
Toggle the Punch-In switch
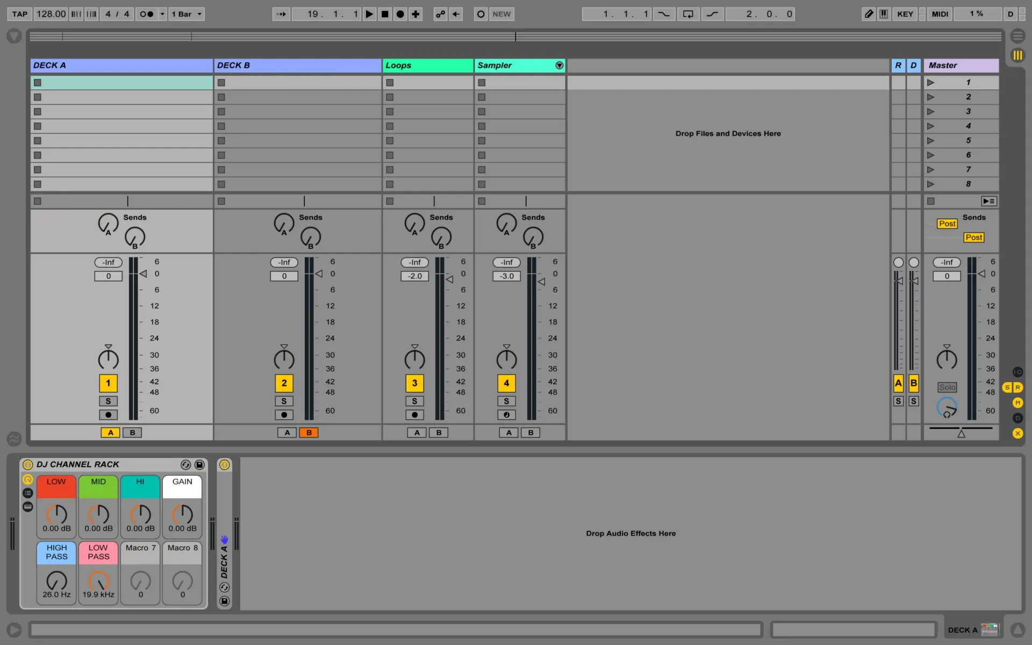click(x=664, y=14)
